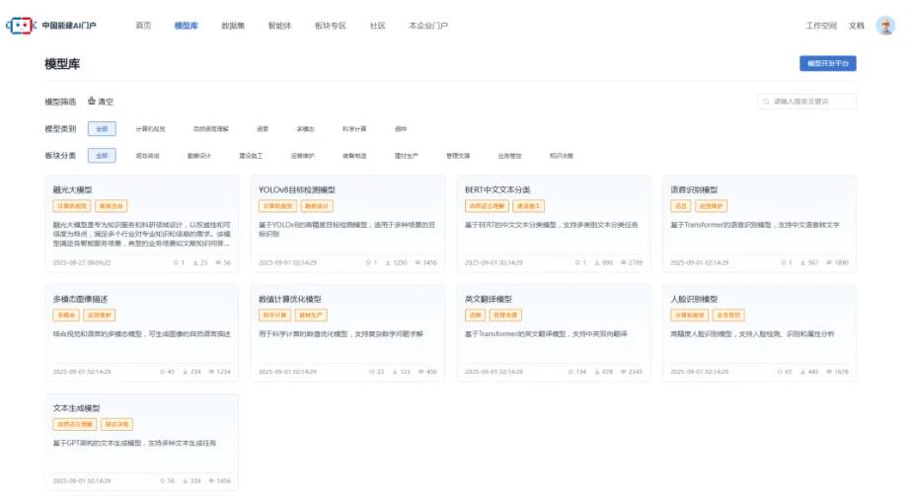The width and height of the screenshot is (912, 497).
Task: Click the star icon on 融光大模型 card
Action: pos(175,263)
